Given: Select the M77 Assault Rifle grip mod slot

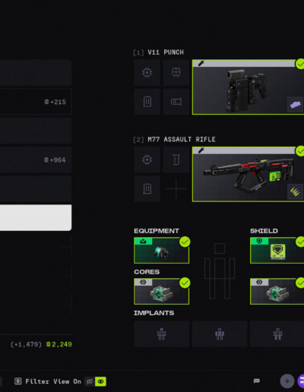Looking at the screenshot, I should pos(176,160).
